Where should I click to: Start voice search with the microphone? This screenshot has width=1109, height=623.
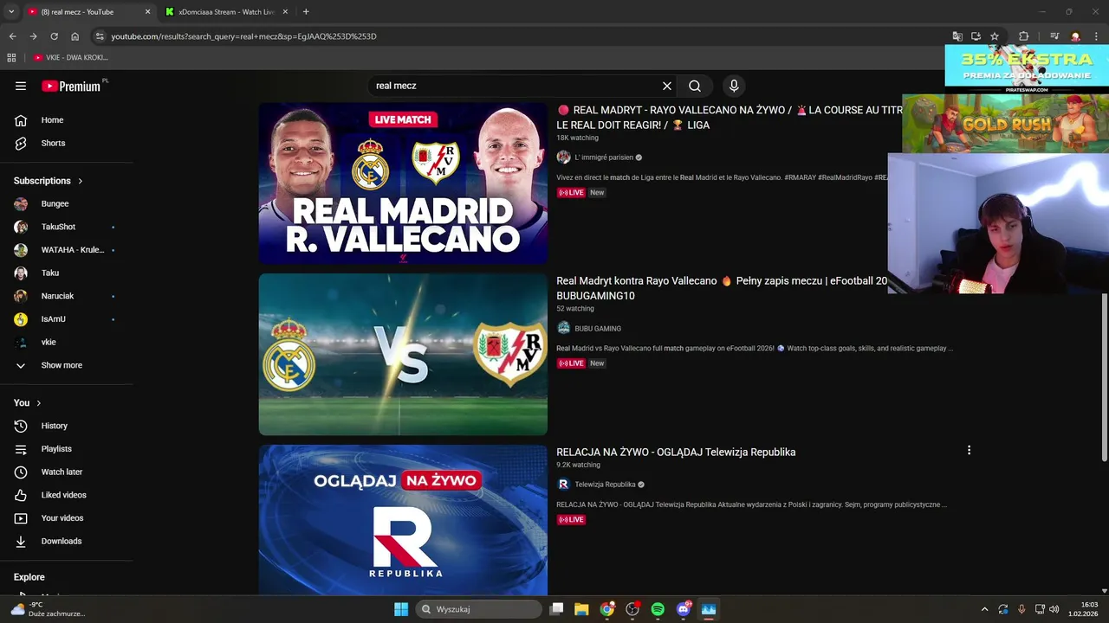point(734,86)
